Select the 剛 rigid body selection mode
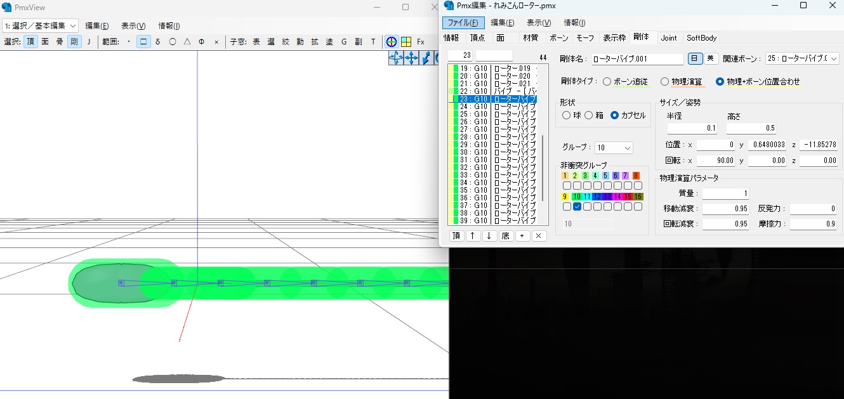Screen dimensions: 844x399 (74, 42)
